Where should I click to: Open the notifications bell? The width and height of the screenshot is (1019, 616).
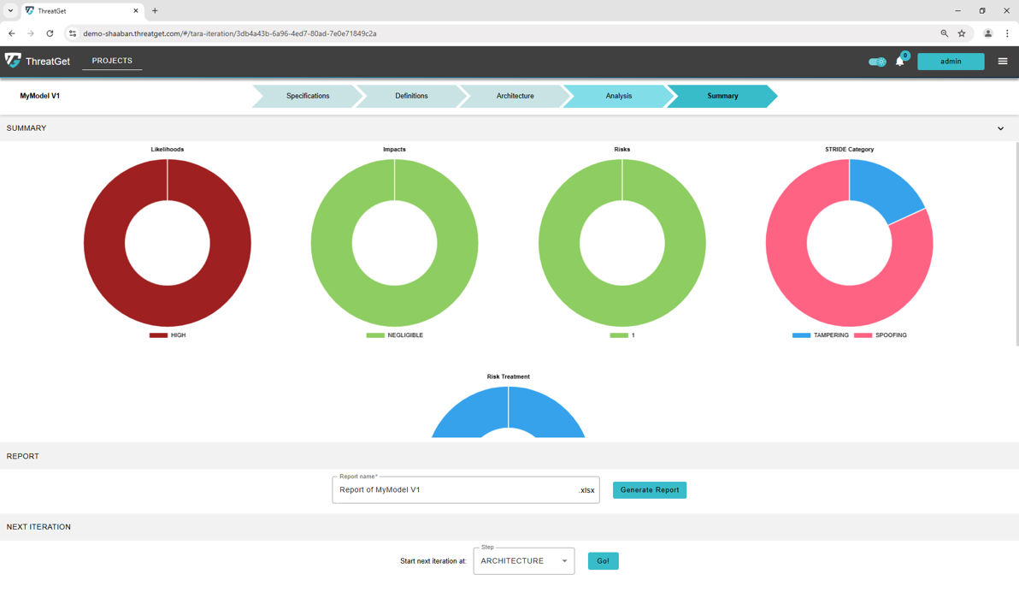899,62
